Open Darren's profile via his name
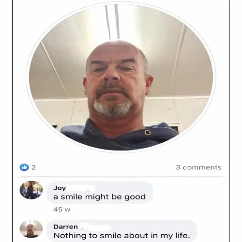The image size is (242, 242). 65,227
